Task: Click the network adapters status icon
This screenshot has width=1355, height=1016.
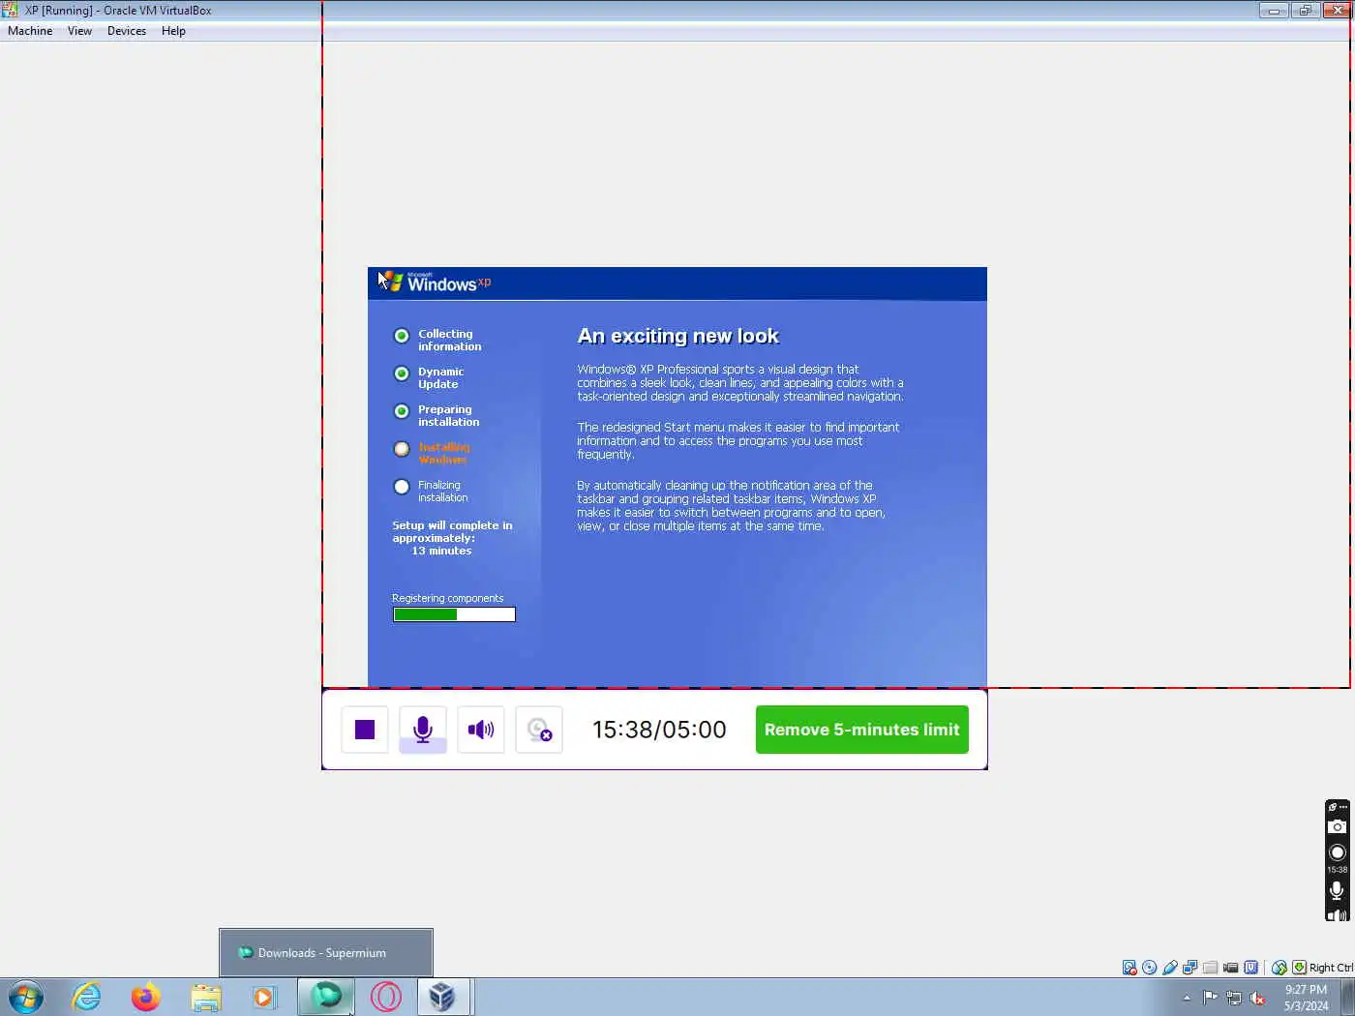Action: pos(1190,968)
